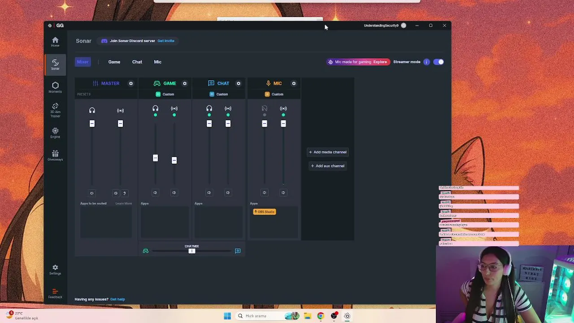Click the Mic channel stream icon
Image resolution: width=574 pixels, height=323 pixels.
point(283,108)
